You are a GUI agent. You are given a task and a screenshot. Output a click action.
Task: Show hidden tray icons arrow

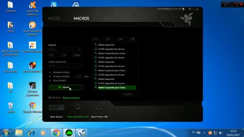point(204,133)
